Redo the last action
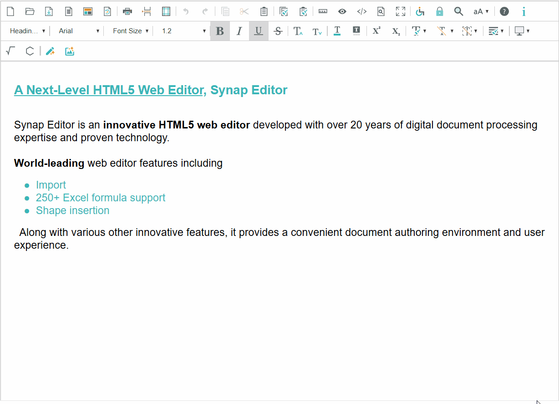 pyautogui.click(x=205, y=11)
